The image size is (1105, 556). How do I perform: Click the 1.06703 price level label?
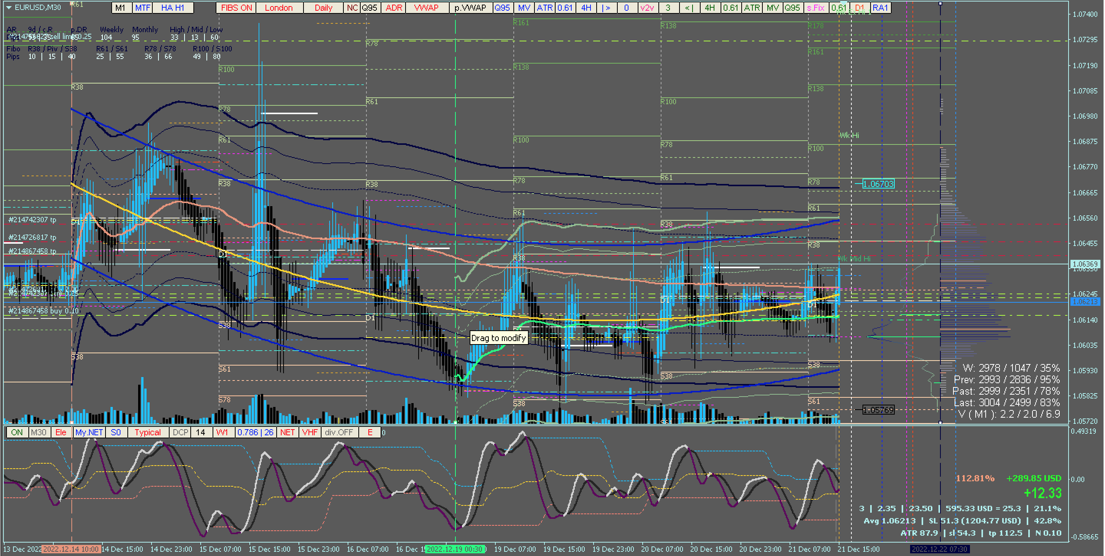coord(878,184)
